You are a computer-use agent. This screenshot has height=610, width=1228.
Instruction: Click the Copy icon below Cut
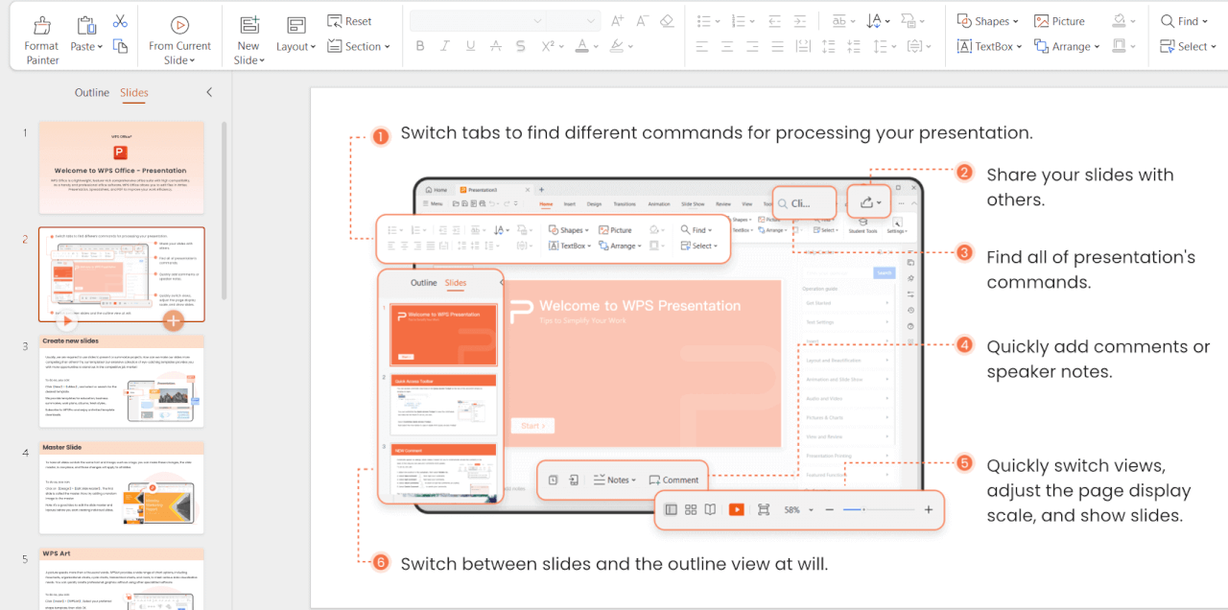pos(120,46)
